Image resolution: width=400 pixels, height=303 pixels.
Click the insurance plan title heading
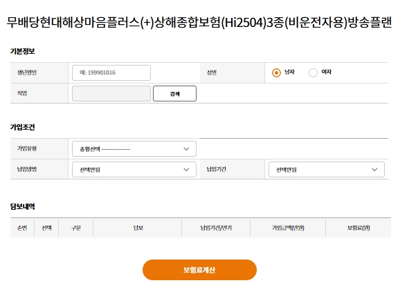click(199, 22)
